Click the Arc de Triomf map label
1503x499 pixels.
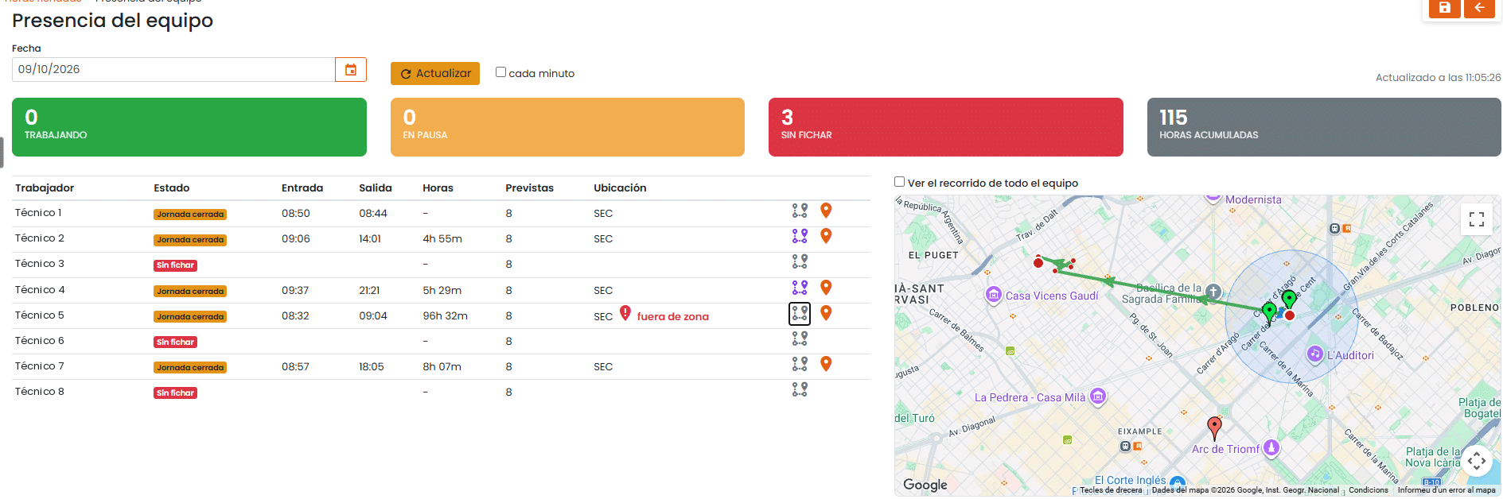[x=1225, y=449]
